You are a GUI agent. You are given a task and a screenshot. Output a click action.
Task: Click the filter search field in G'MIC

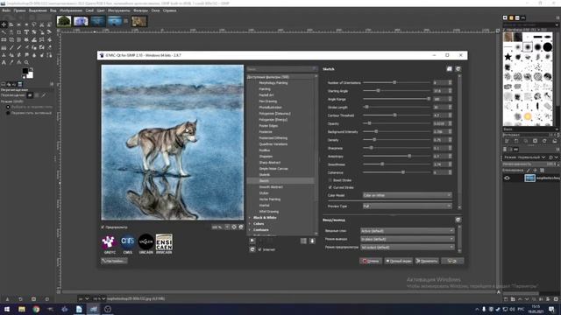coord(281,69)
